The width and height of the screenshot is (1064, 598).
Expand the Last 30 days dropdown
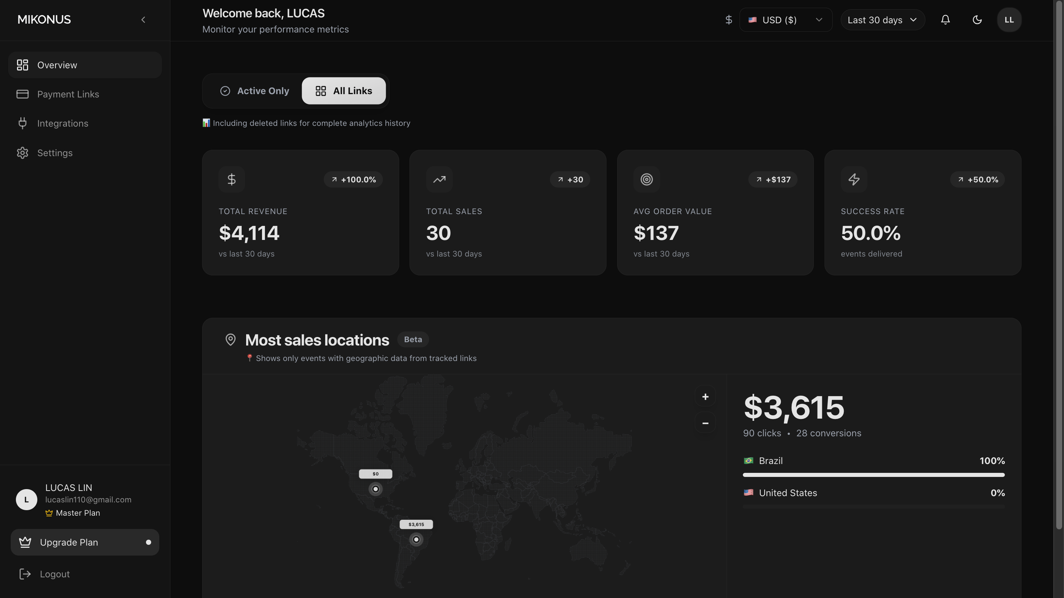click(882, 20)
